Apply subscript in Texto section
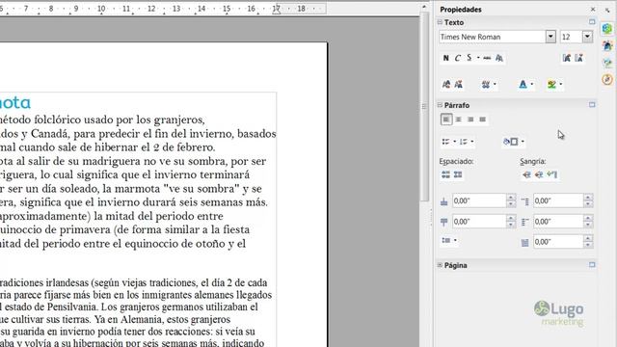Screen dimensions: 617x347 (x=459, y=84)
